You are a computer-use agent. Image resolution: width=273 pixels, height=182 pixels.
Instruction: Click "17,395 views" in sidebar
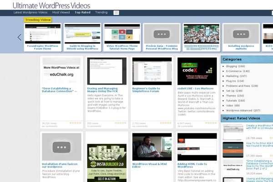[x=254, y=156]
